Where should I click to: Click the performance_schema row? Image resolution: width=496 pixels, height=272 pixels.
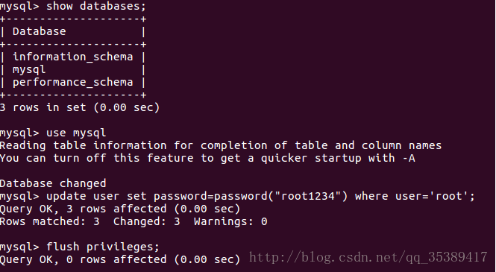click(x=73, y=83)
